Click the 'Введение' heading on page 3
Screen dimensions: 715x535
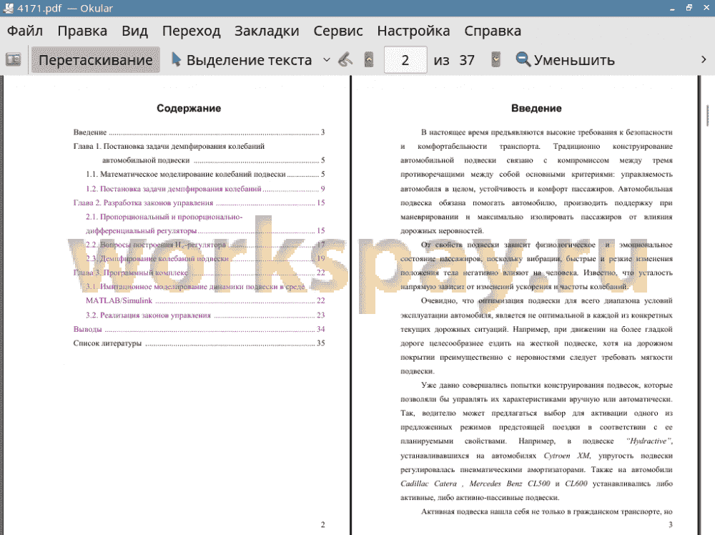point(536,108)
